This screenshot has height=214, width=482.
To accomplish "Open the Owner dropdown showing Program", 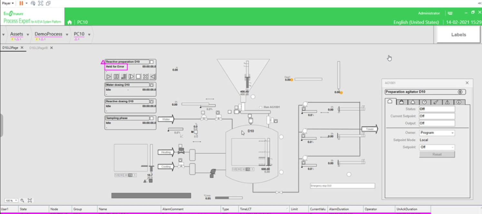I will (x=437, y=133).
